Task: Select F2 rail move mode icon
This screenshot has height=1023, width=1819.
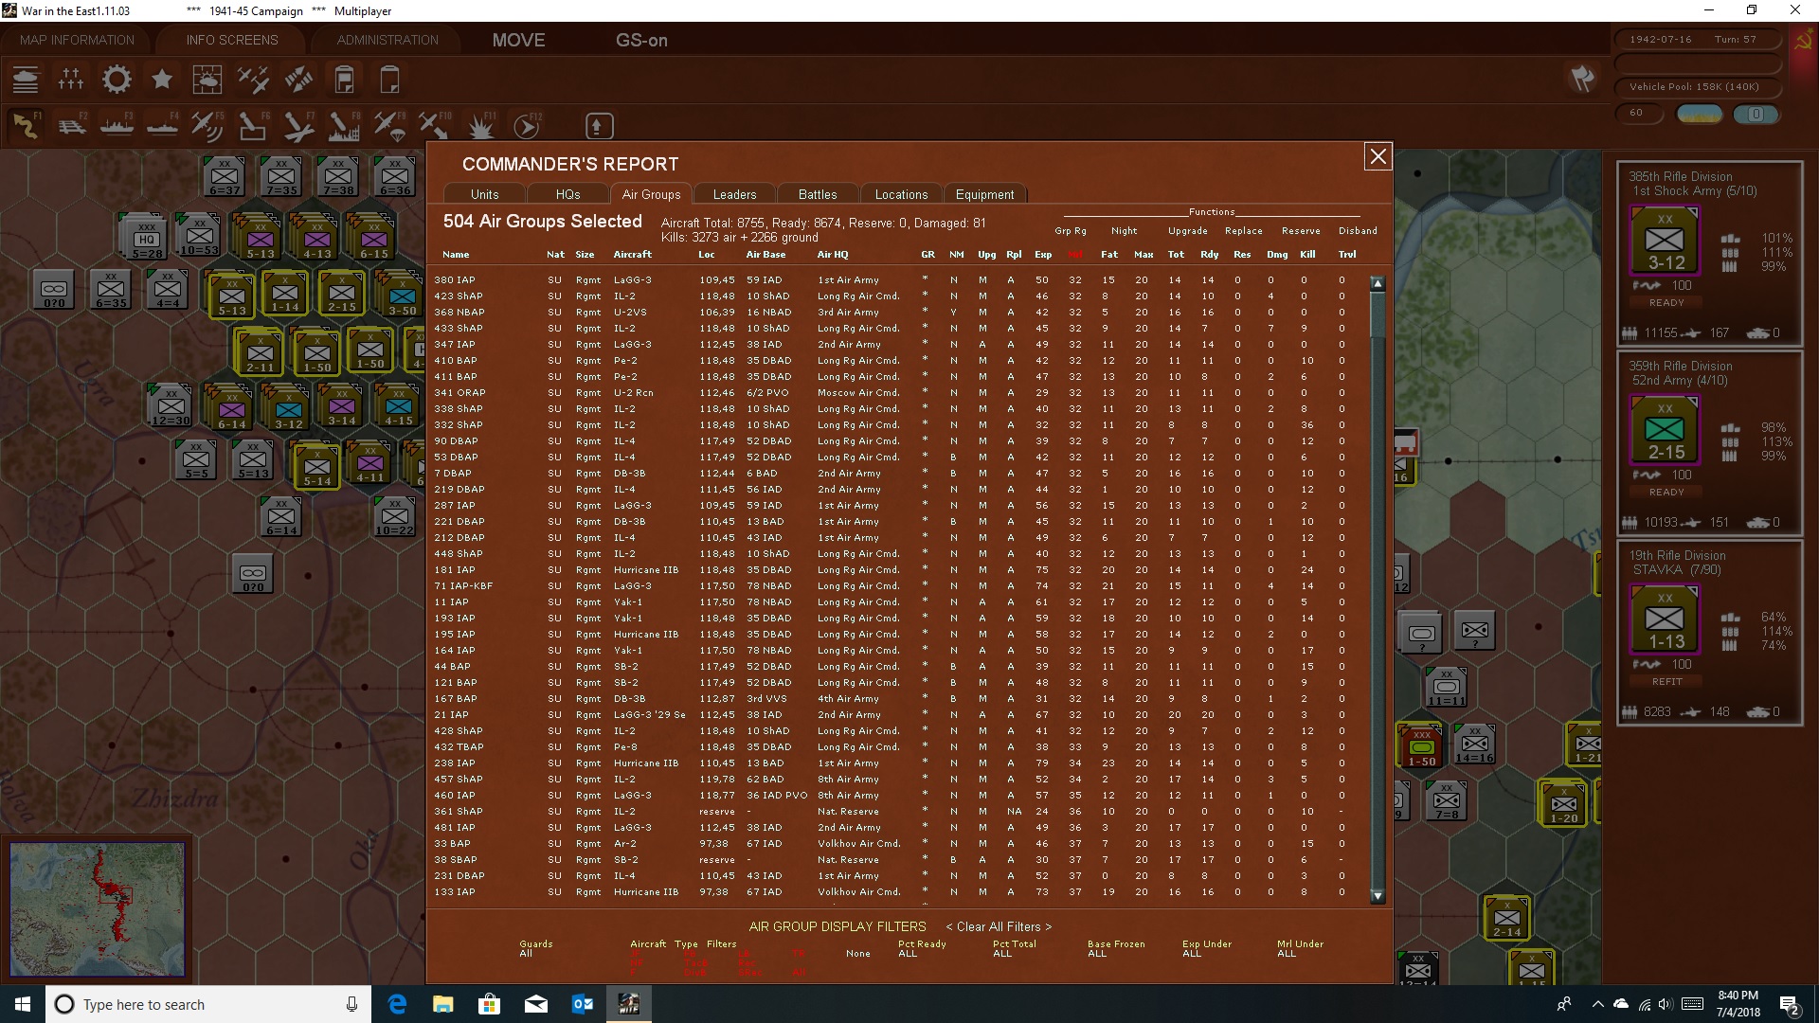Action: (71, 125)
